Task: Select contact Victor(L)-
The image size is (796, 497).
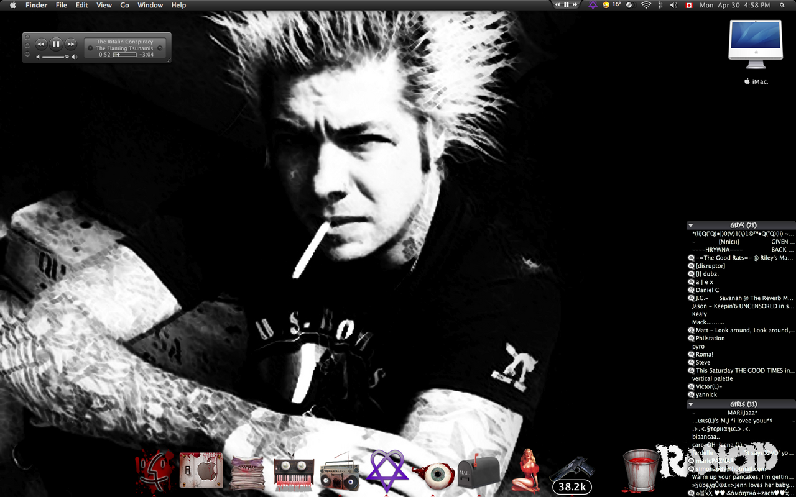Action: coord(741,386)
